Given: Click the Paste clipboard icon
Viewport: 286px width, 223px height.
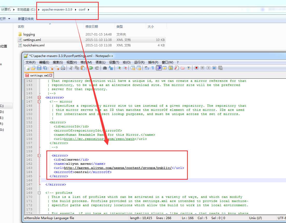Looking at the screenshot, I should click(83, 68).
